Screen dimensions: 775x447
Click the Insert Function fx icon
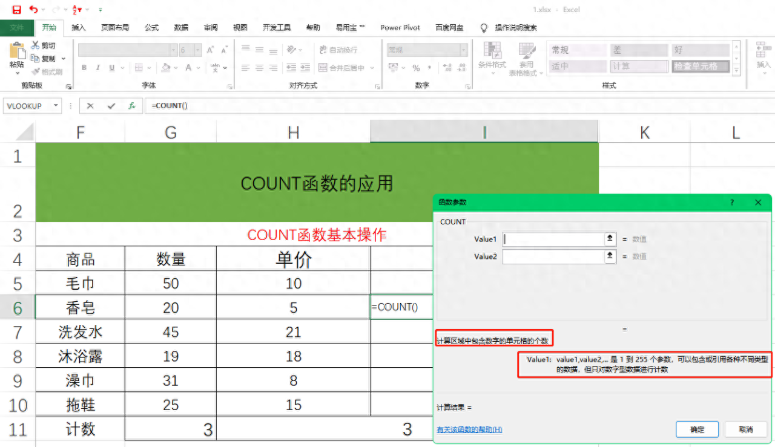132,106
